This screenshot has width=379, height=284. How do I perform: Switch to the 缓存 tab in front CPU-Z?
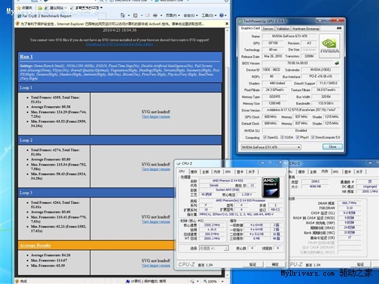194,172
